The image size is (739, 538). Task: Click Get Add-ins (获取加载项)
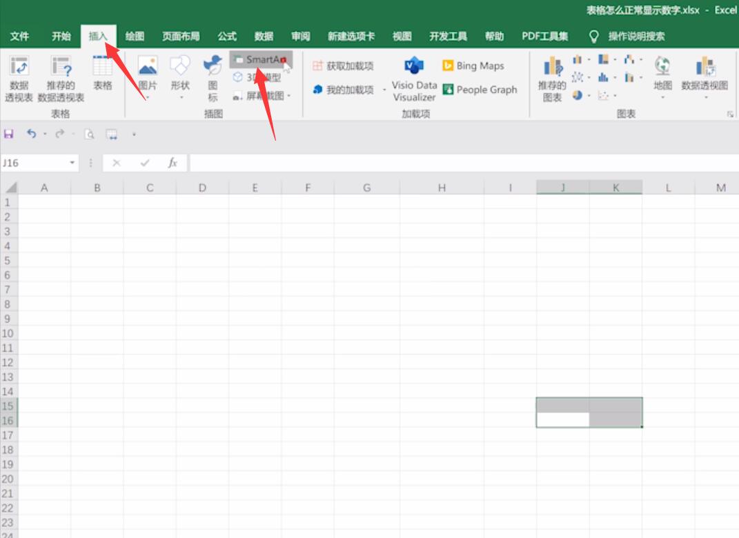coord(343,66)
